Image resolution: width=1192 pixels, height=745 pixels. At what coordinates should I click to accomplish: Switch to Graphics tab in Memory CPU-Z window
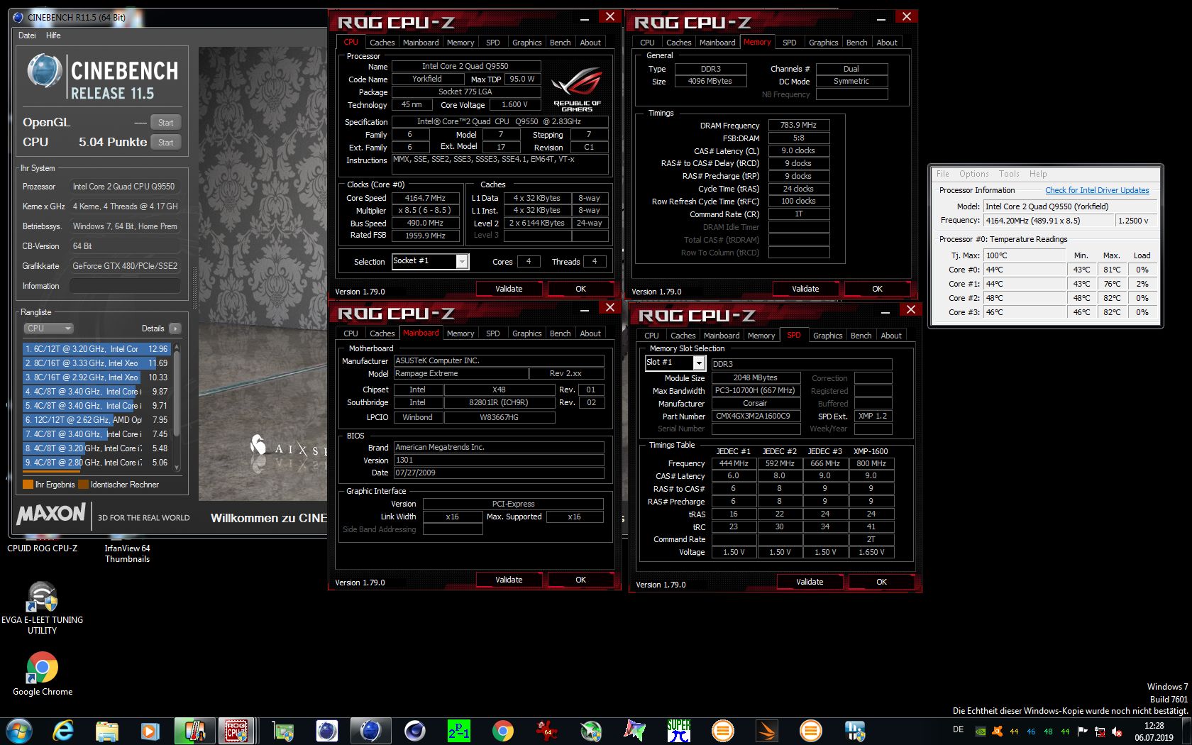(x=823, y=43)
